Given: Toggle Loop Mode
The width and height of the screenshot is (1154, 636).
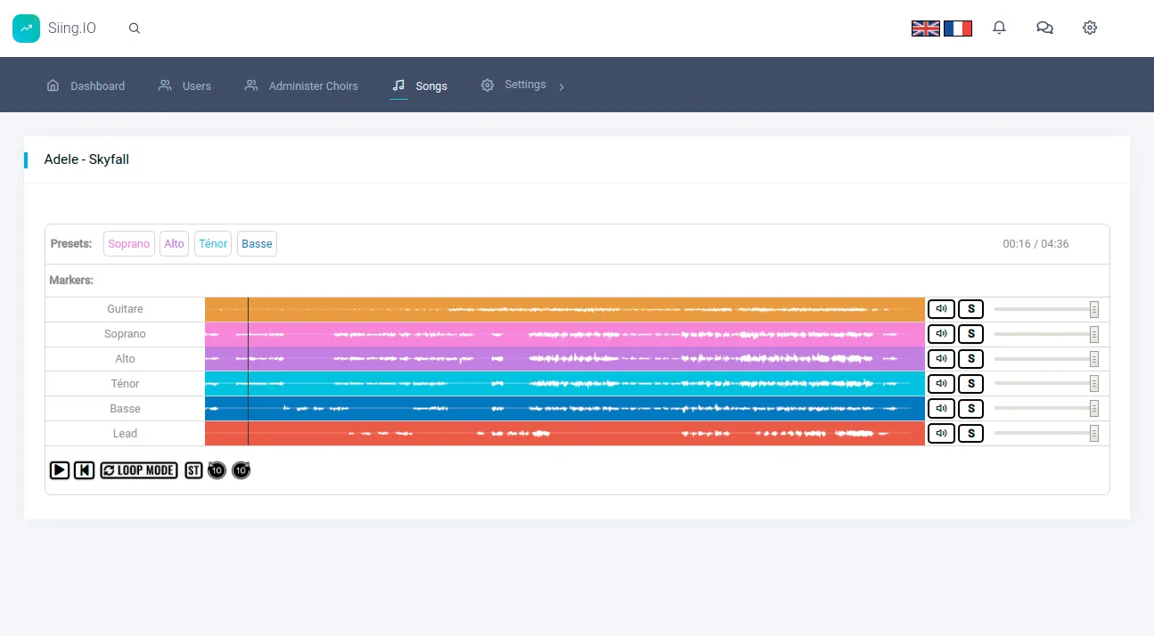Looking at the screenshot, I should click(x=139, y=470).
